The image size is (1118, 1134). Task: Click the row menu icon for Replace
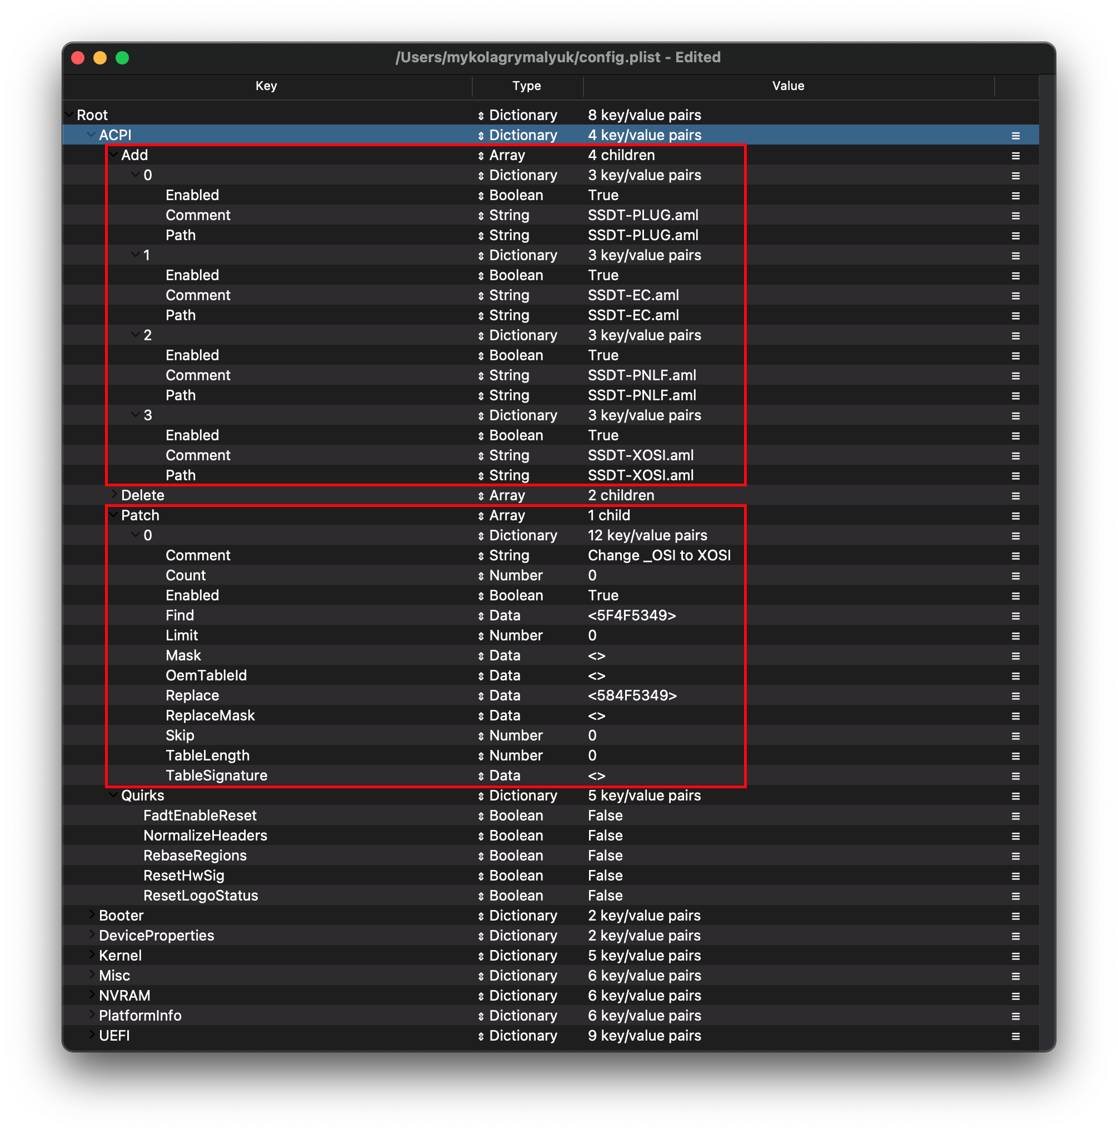tap(1015, 696)
